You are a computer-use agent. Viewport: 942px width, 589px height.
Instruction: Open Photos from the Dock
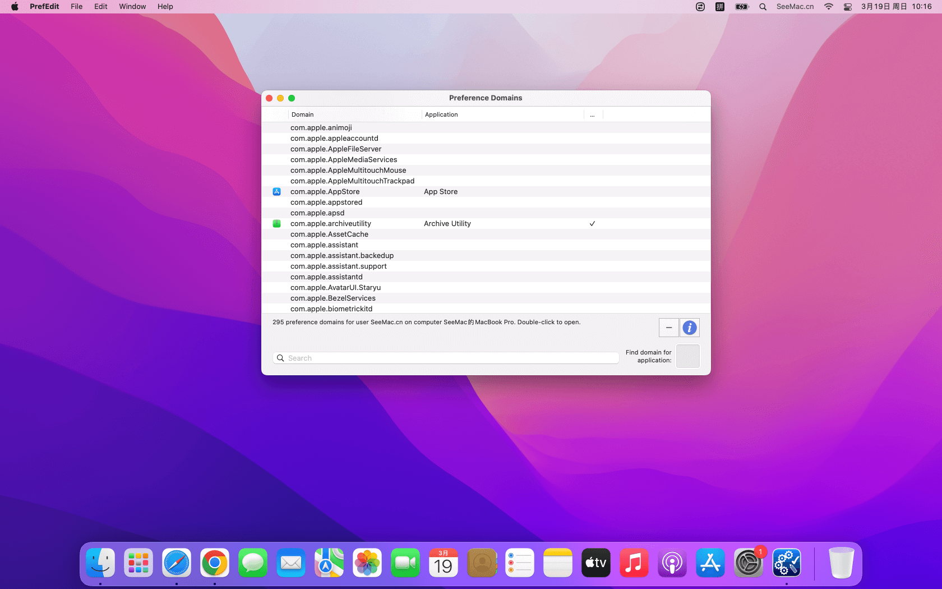click(367, 563)
